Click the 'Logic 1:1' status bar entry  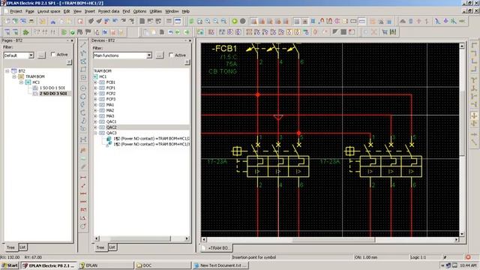[x=418, y=257]
